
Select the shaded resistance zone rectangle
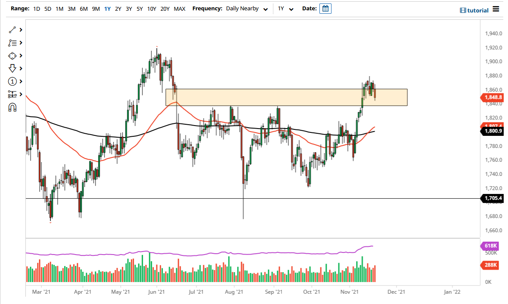click(286, 97)
